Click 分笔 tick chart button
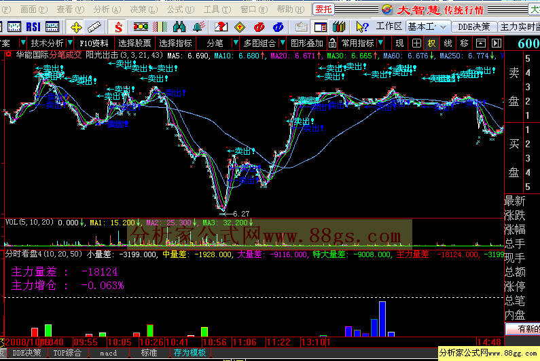Image resolution: width=540 pixels, height=361 pixels. click(215, 43)
